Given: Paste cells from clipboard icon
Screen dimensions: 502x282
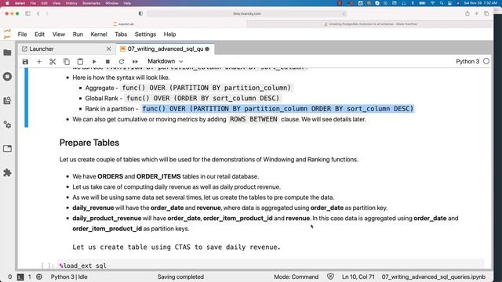Looking at the screenshot, I should coord(80,61).
